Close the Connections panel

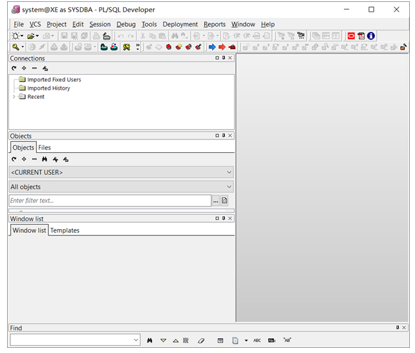tap(230, 57)
